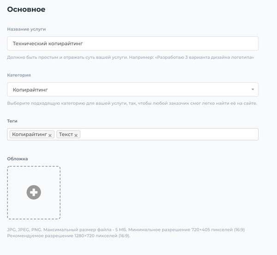This screenshot has height=255, width=277.
Task: Click the Теги field label
Action: 12,121
